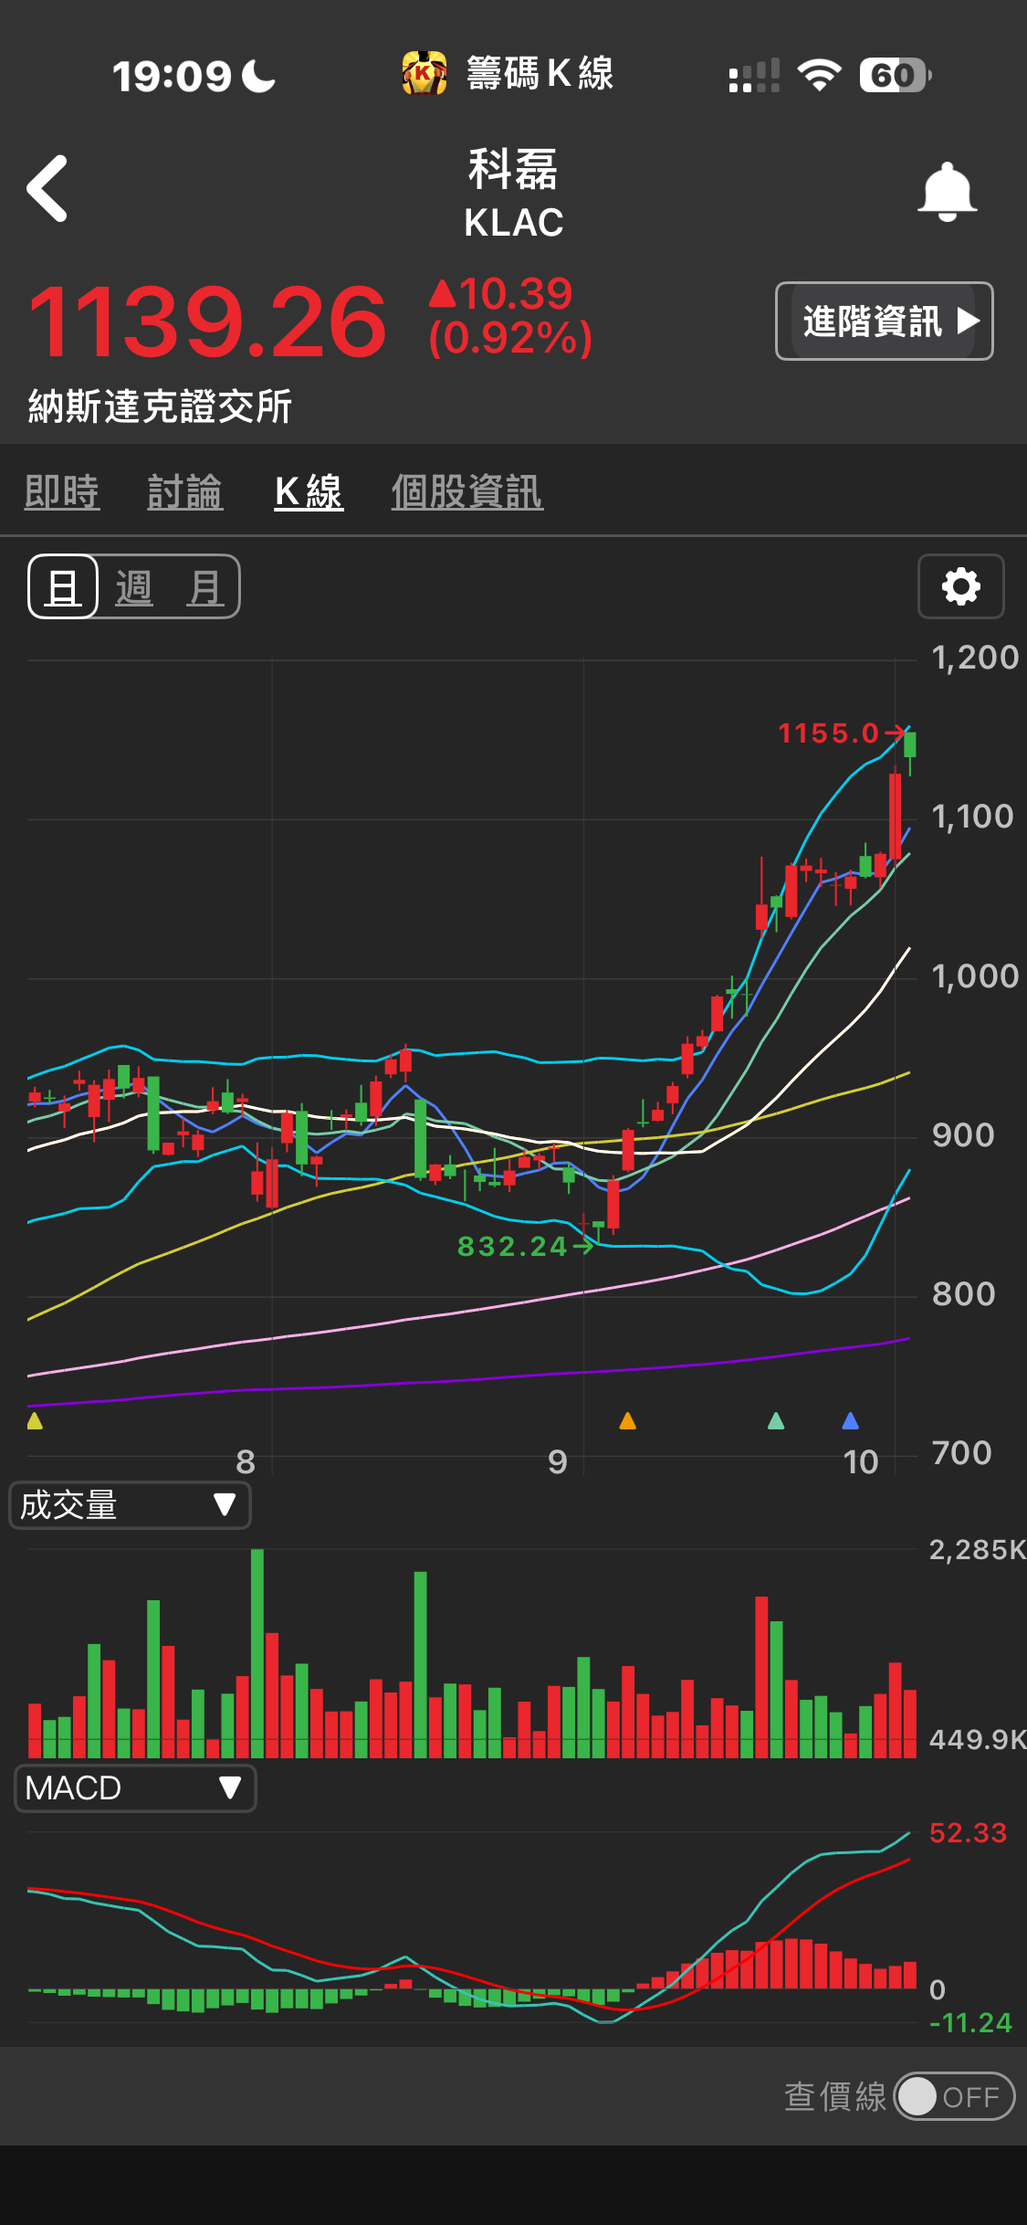Image resolution: width=1027 pixels, height=2225 pixels.
Task: Go back using the left chevron
Action: (47, 188)
